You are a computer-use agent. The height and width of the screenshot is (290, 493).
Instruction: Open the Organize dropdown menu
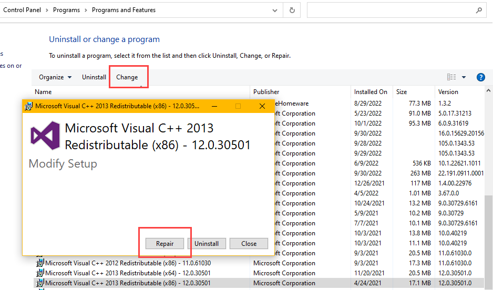point(55,77)
